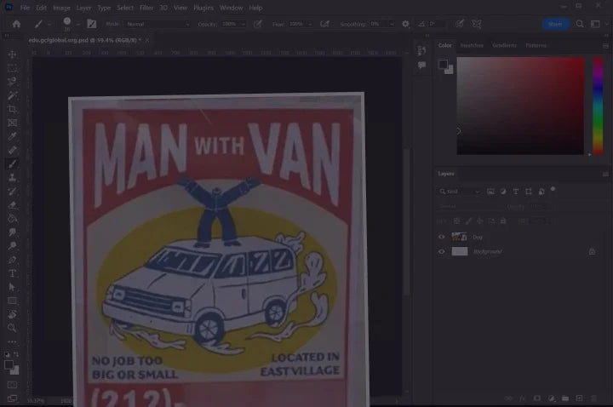Select the History Brush tool

(12, 192)
